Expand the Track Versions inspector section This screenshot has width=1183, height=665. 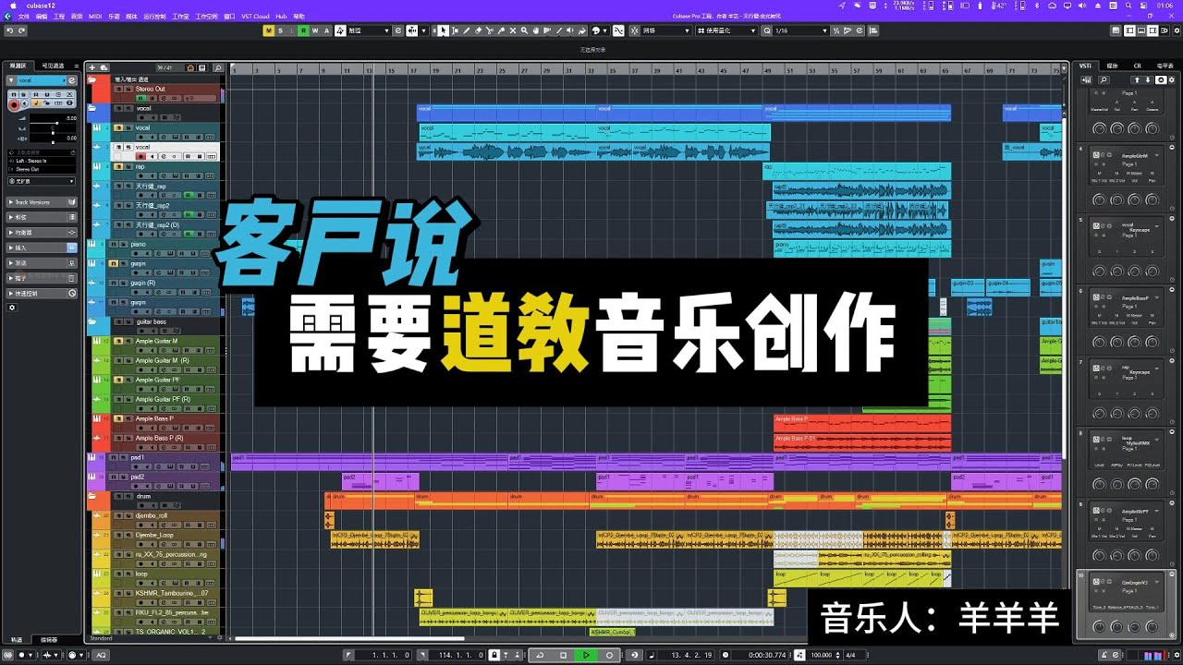(43, 202)
